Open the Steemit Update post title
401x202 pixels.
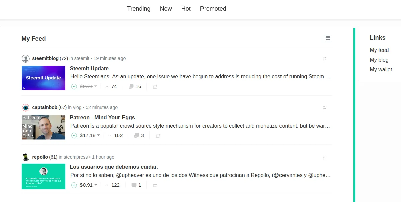(x=89, y=69)
